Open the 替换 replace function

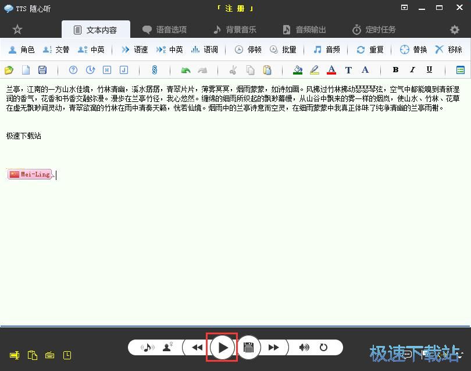coord(413,50)
